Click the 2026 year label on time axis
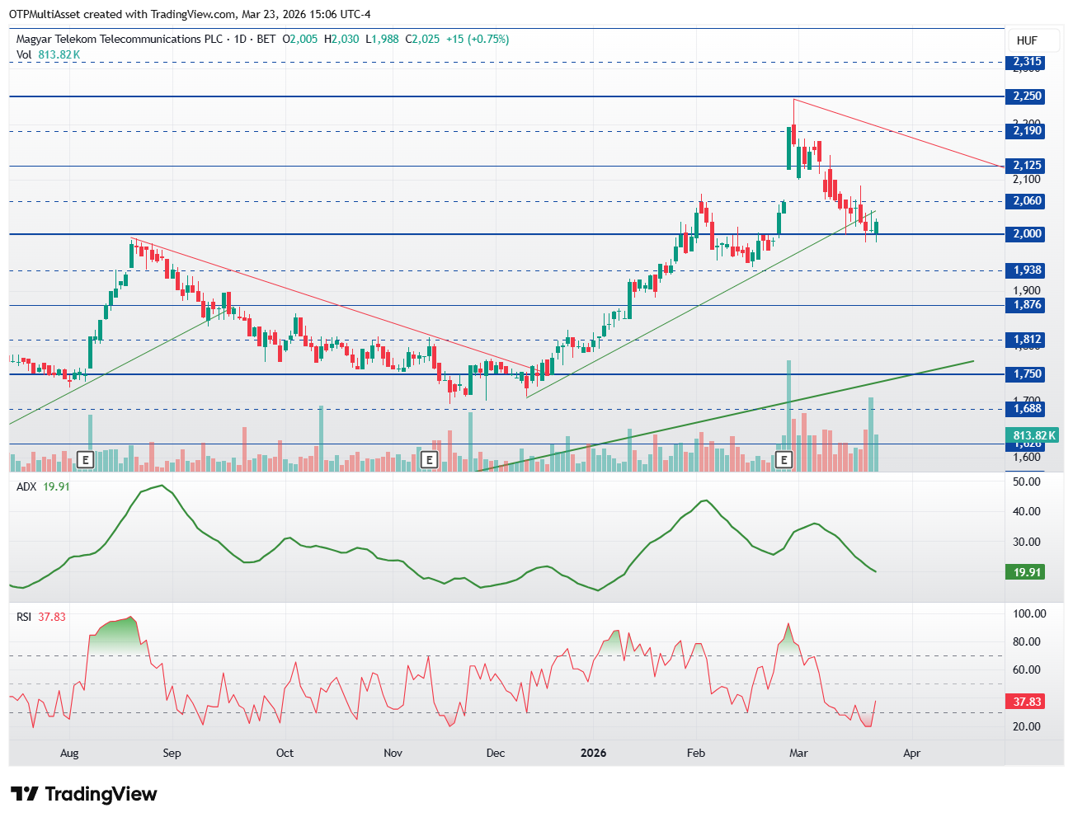 pyautogui.click(x=593, y=753)
